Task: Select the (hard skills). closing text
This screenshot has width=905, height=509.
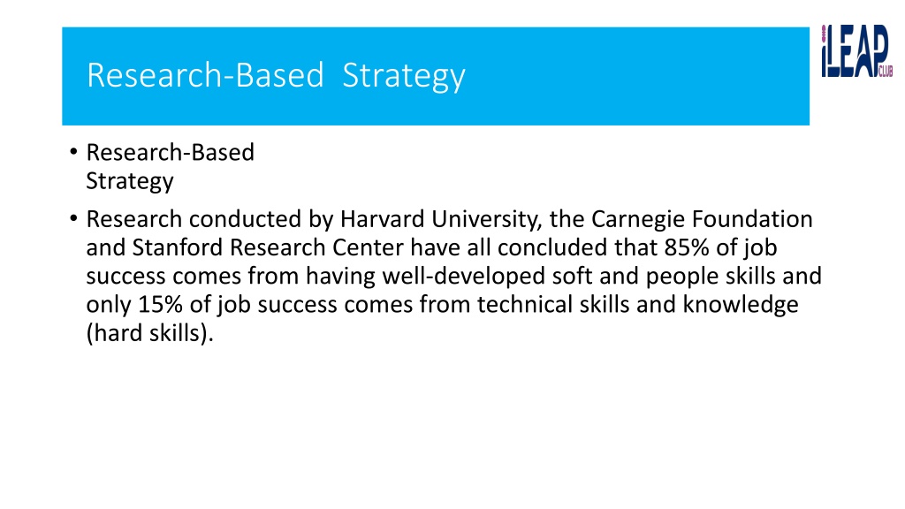Action: [150, 333]
